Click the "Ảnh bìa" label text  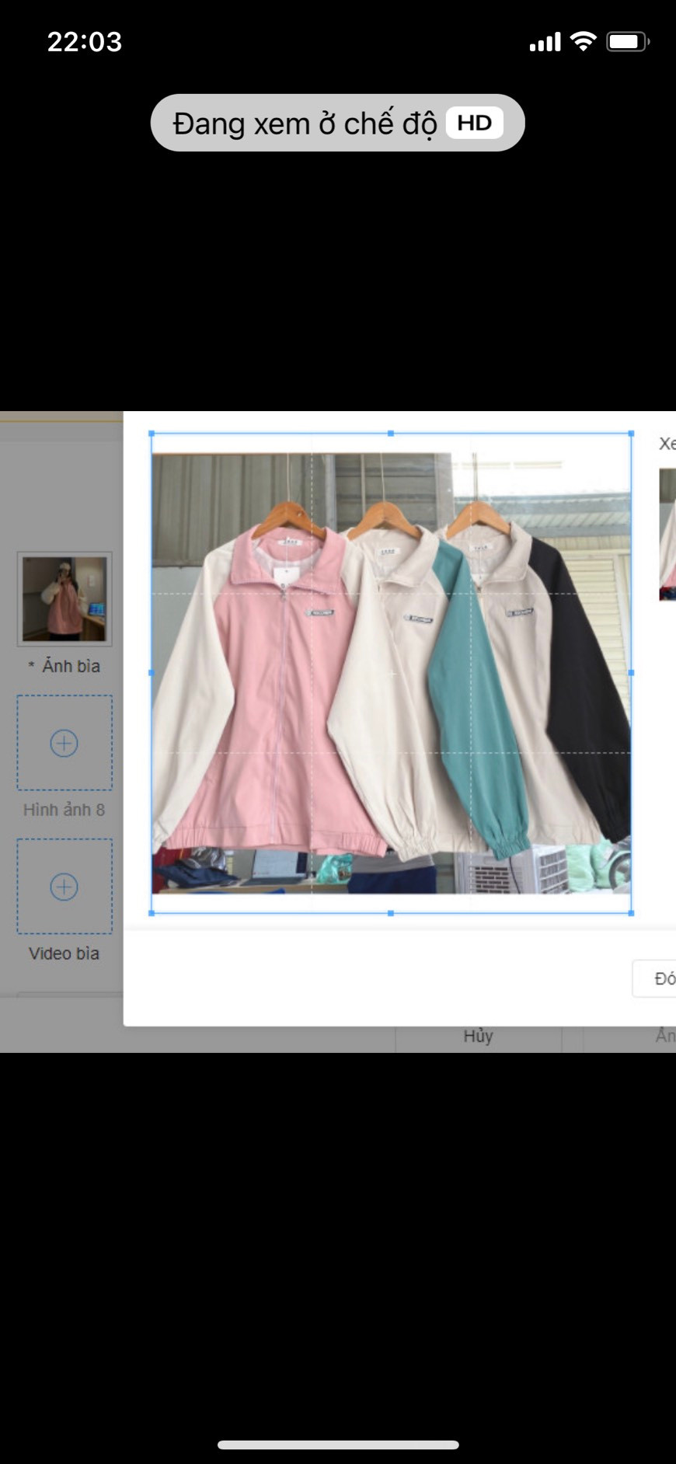(71, 666)
